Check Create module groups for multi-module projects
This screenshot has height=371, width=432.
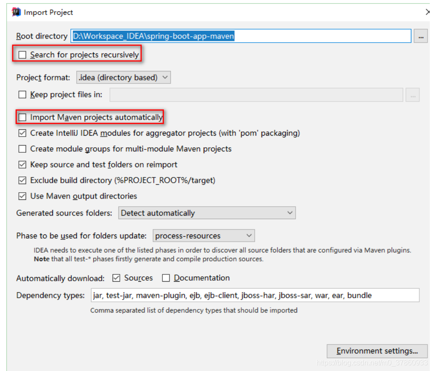point(22,149)
